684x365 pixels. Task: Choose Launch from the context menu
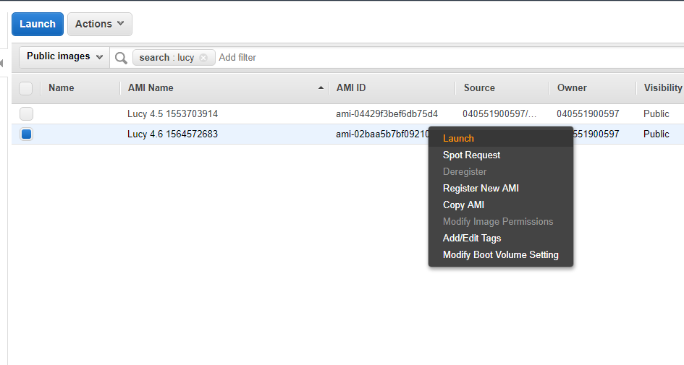tap(501, 139)
